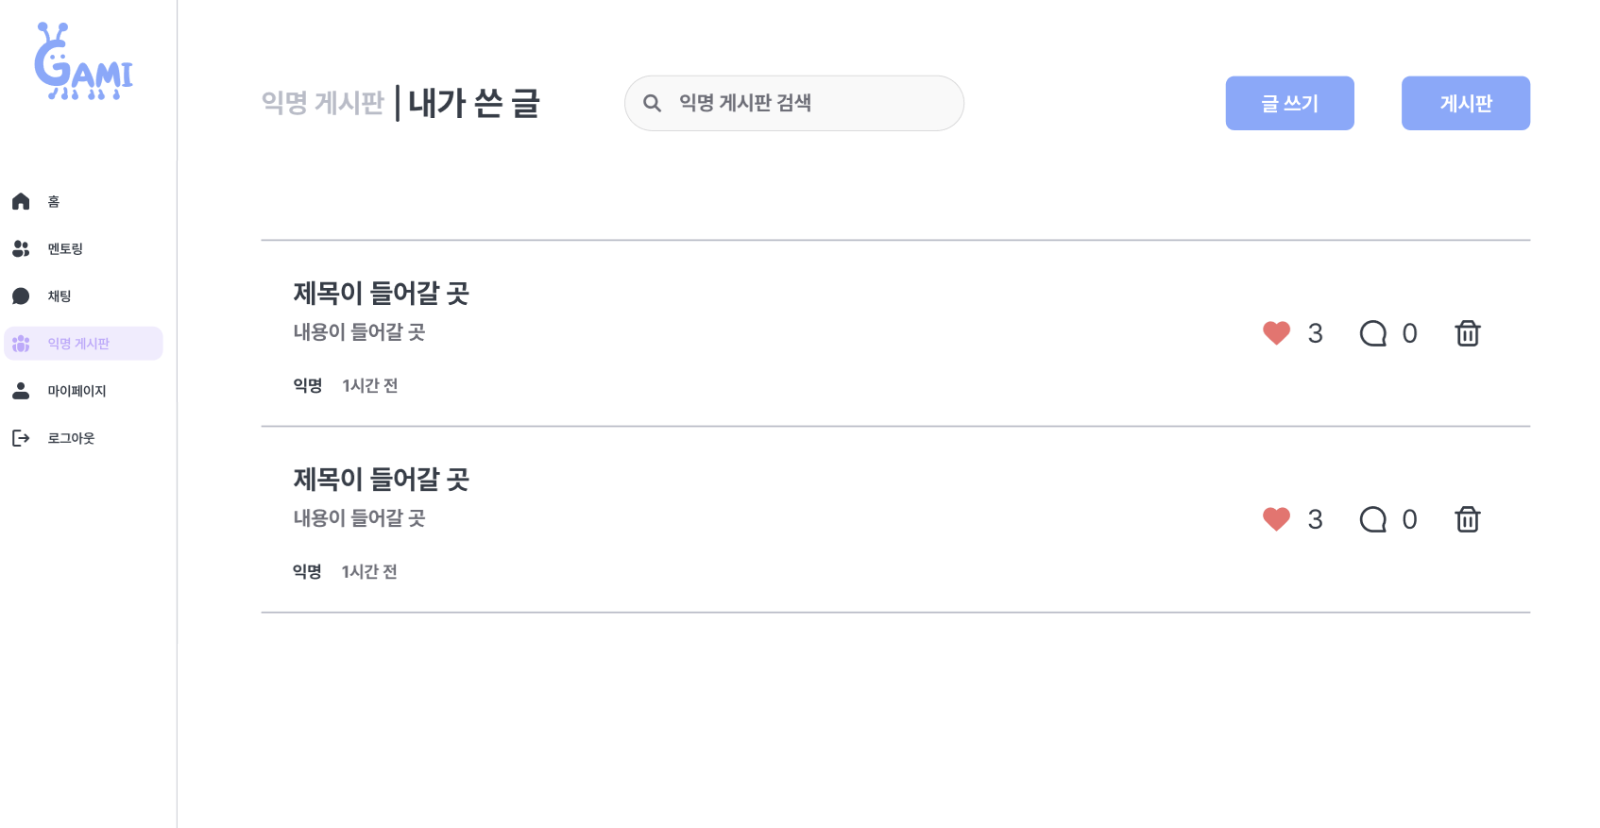Delete the first post with trash icon
The height and width of the screenshot is (828, 1600).
1467,333
